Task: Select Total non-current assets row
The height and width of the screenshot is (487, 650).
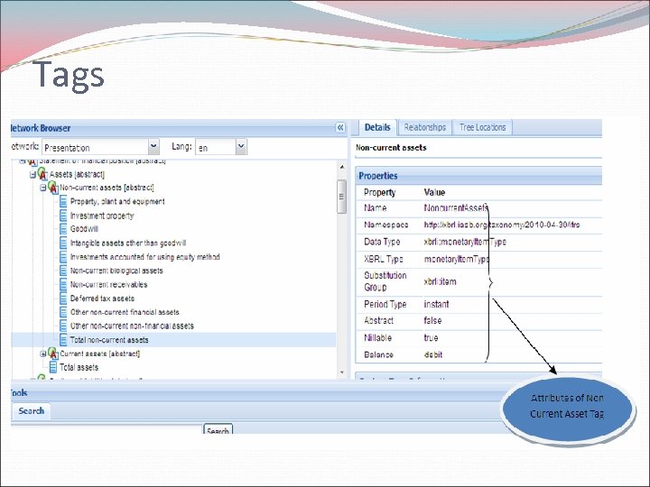Action: 173,340
